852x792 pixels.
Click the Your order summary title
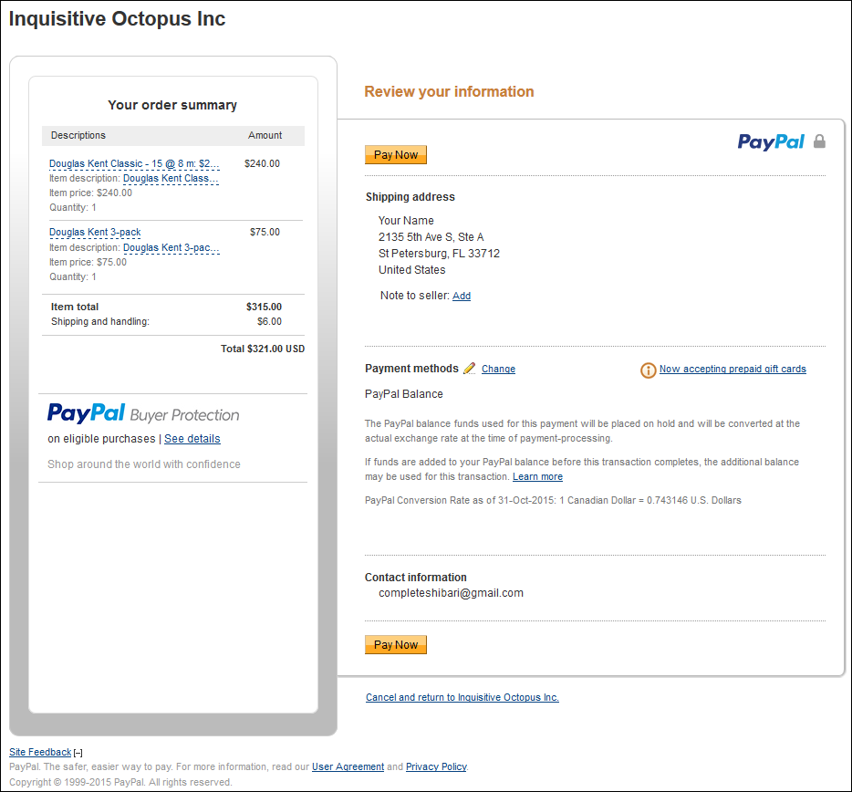(172, 105)
